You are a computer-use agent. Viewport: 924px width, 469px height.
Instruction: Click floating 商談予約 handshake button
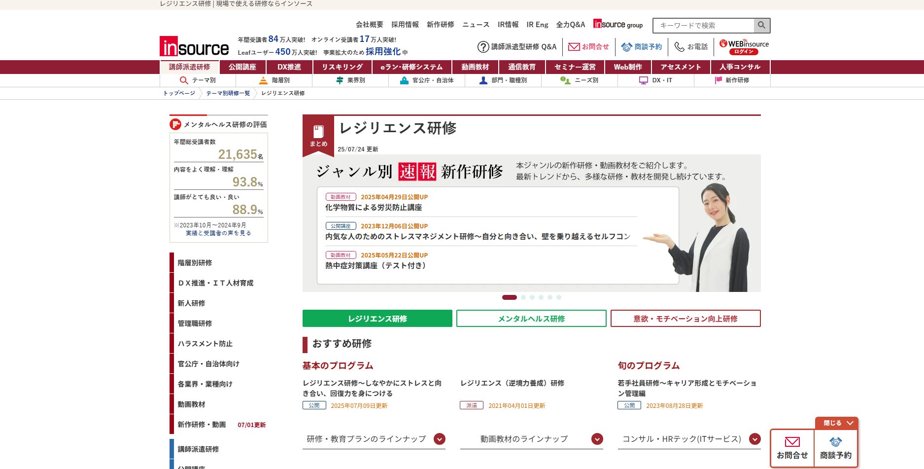836,448
